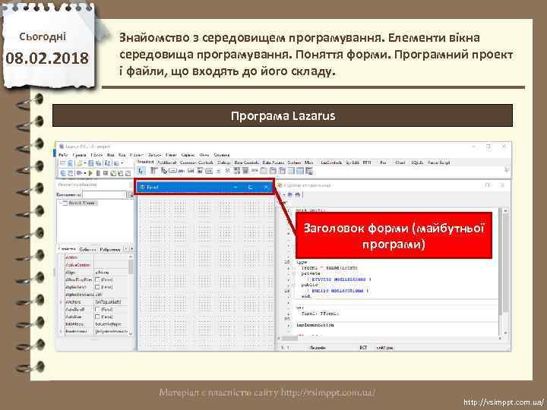This screenshot has height=410, width=547.
Task: Pick TEdit component from palette
Action: pyautogui.click(x=191, y=171)
